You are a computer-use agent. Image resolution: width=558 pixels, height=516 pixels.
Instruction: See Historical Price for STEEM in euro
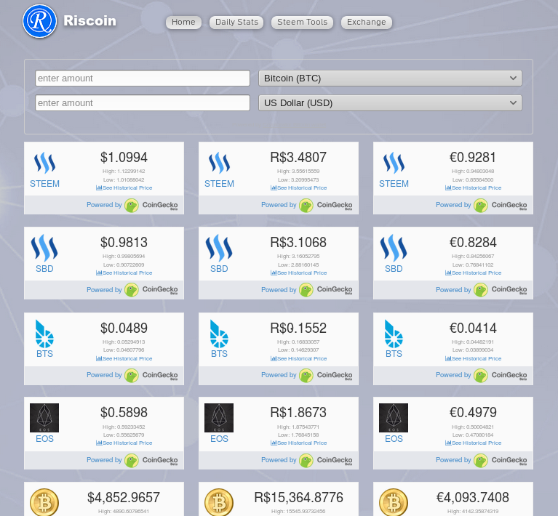pos(473,188)
